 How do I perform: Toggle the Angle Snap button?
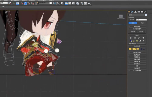point(25,3)
